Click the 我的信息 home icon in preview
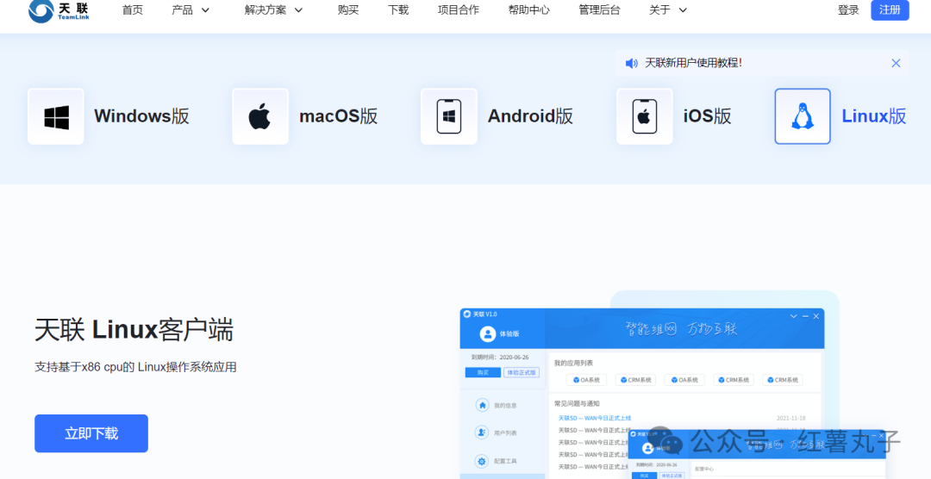The width and height of the screenshot is (931, 479). pos(482,405)
